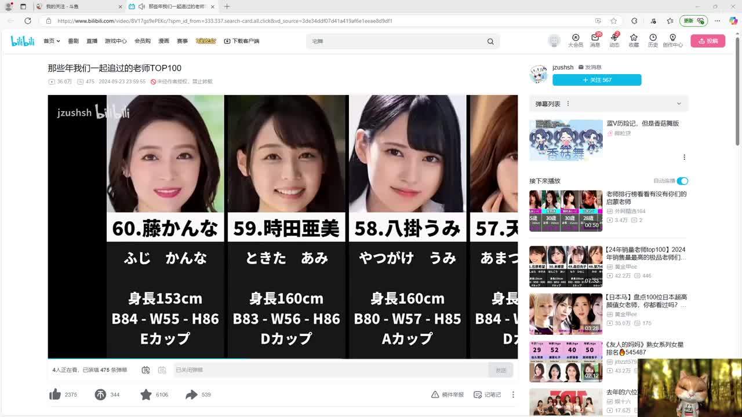Click the video progress bar under the player
This screenshot has height=417, width=742.
(282, 359)
